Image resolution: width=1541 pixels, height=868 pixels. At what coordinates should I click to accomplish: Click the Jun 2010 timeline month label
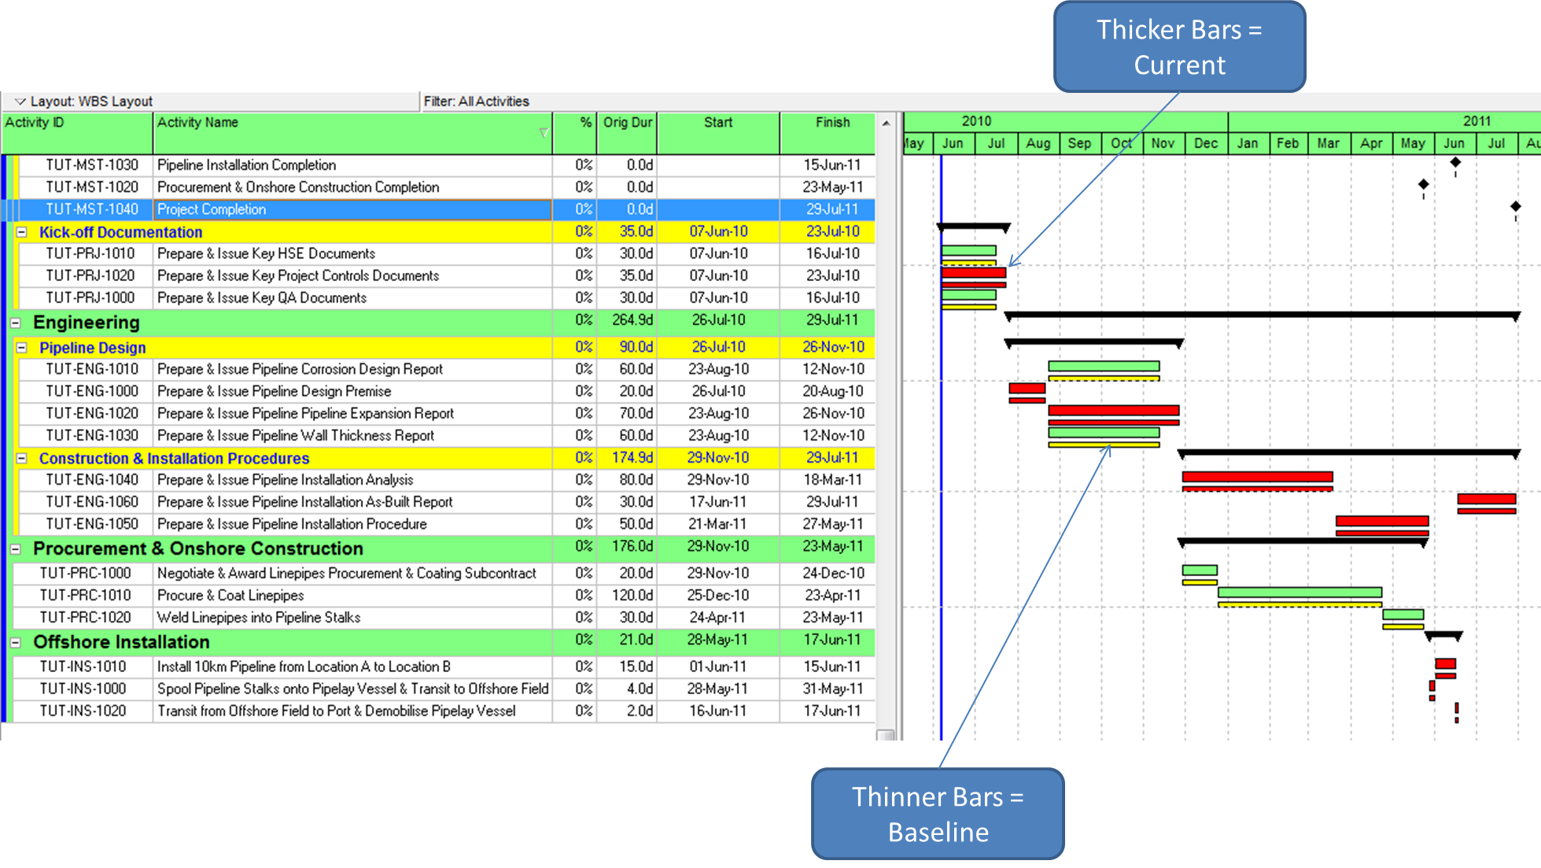tap(952, 143)
